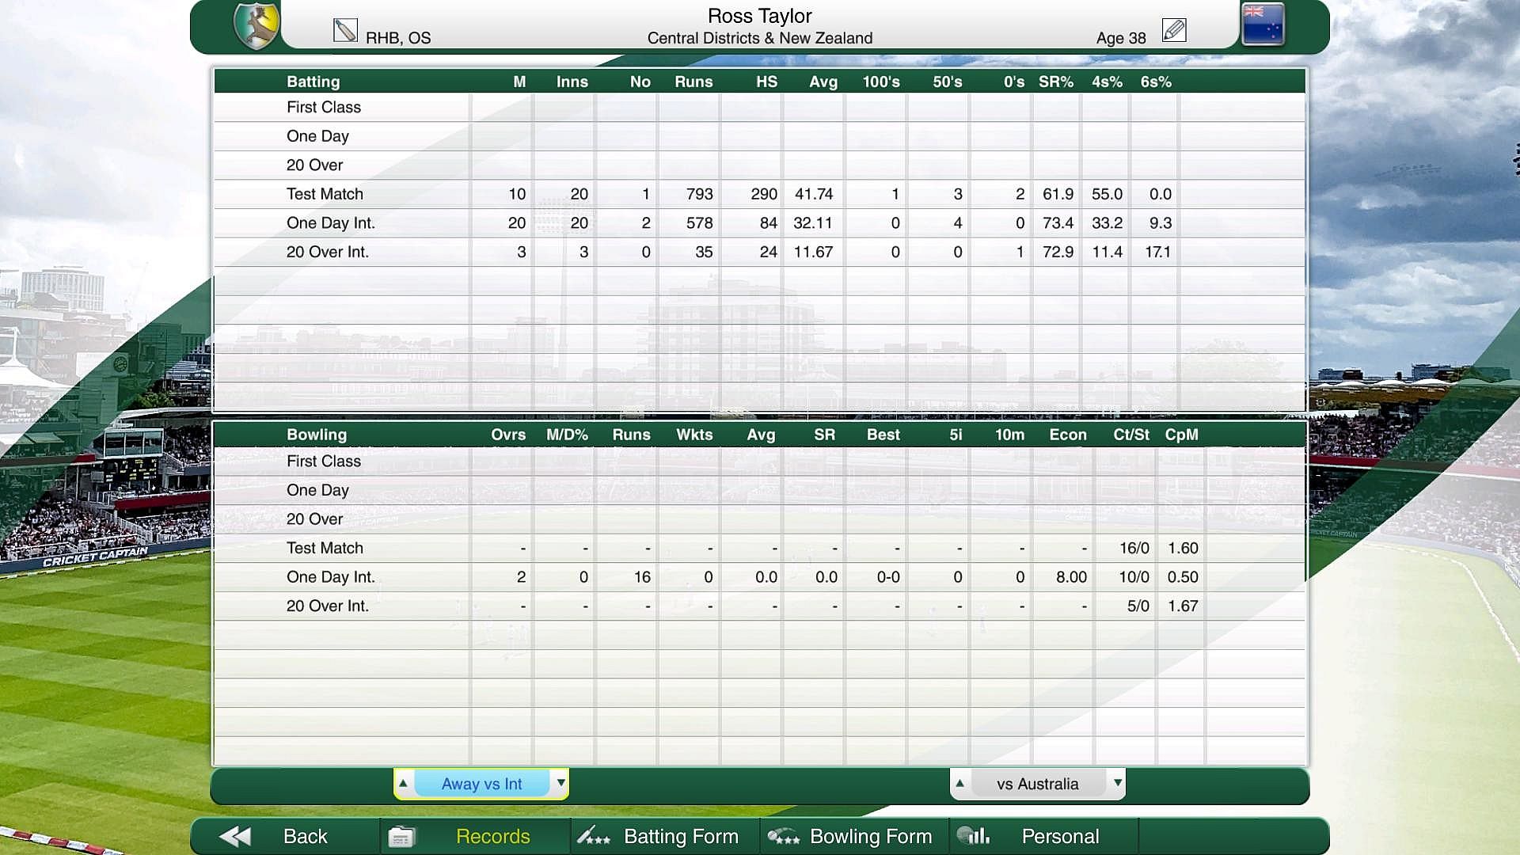Click the double-arrow Back icon
This screenshot has width=1520, height=855.
[x=235, y=836]
